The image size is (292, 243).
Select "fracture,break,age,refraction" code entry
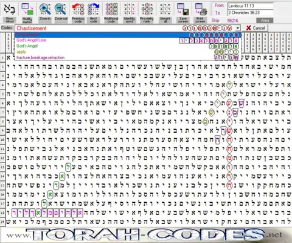tap(128, 57)
